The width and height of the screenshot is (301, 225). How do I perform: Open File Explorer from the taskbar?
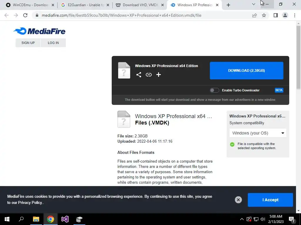click(36, 219)
